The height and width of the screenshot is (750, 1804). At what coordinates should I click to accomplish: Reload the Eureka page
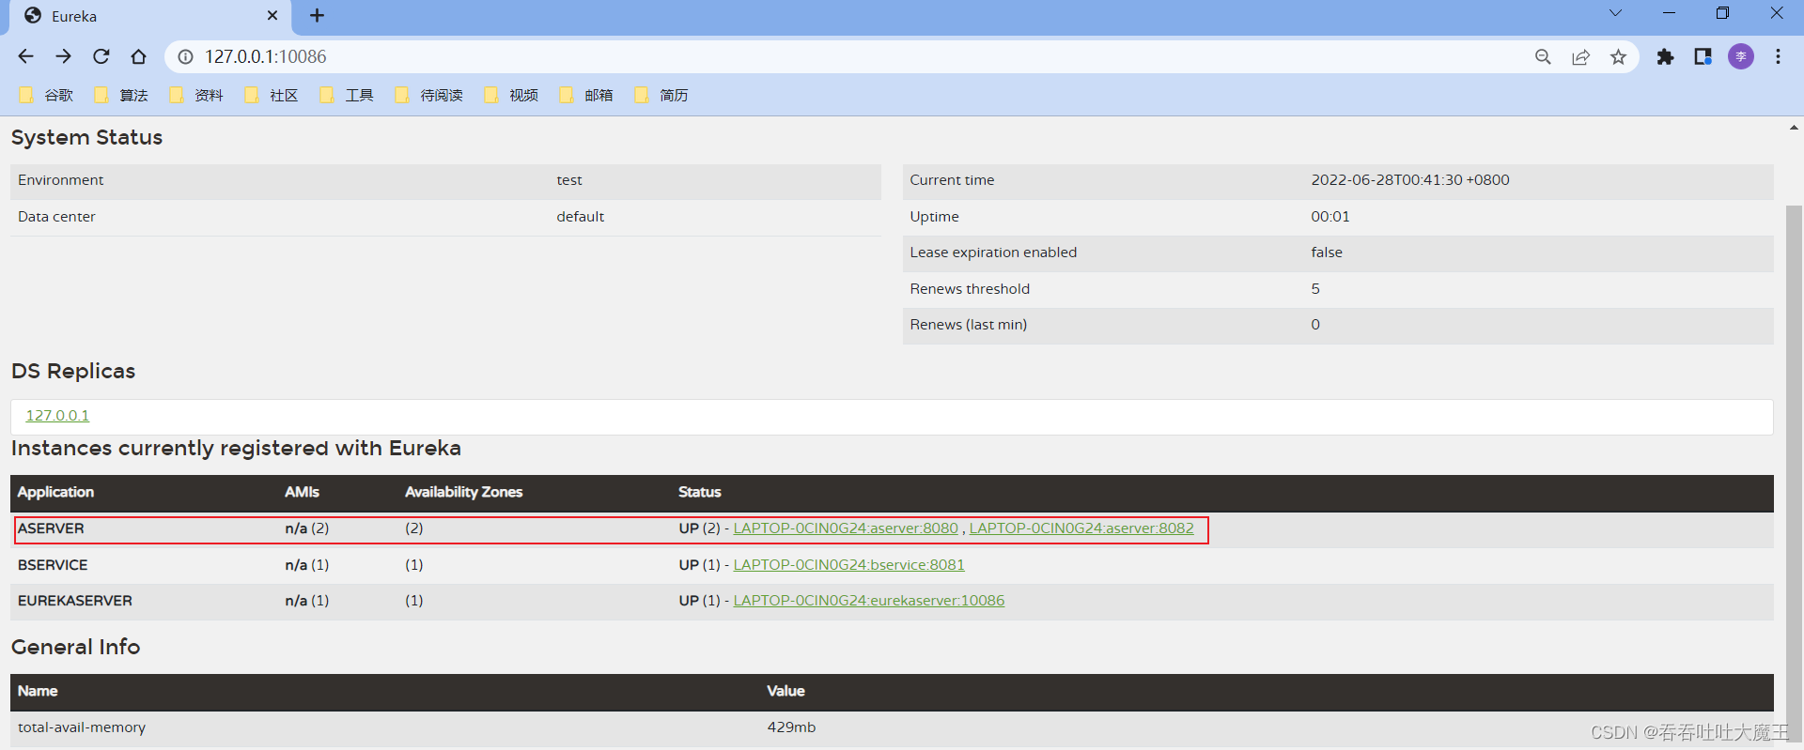point(101,56)
